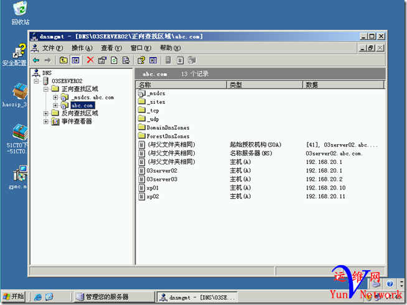Click the New server toolbar icon
The width and height of the screenshot is (407, 305).
click(168, 60)
